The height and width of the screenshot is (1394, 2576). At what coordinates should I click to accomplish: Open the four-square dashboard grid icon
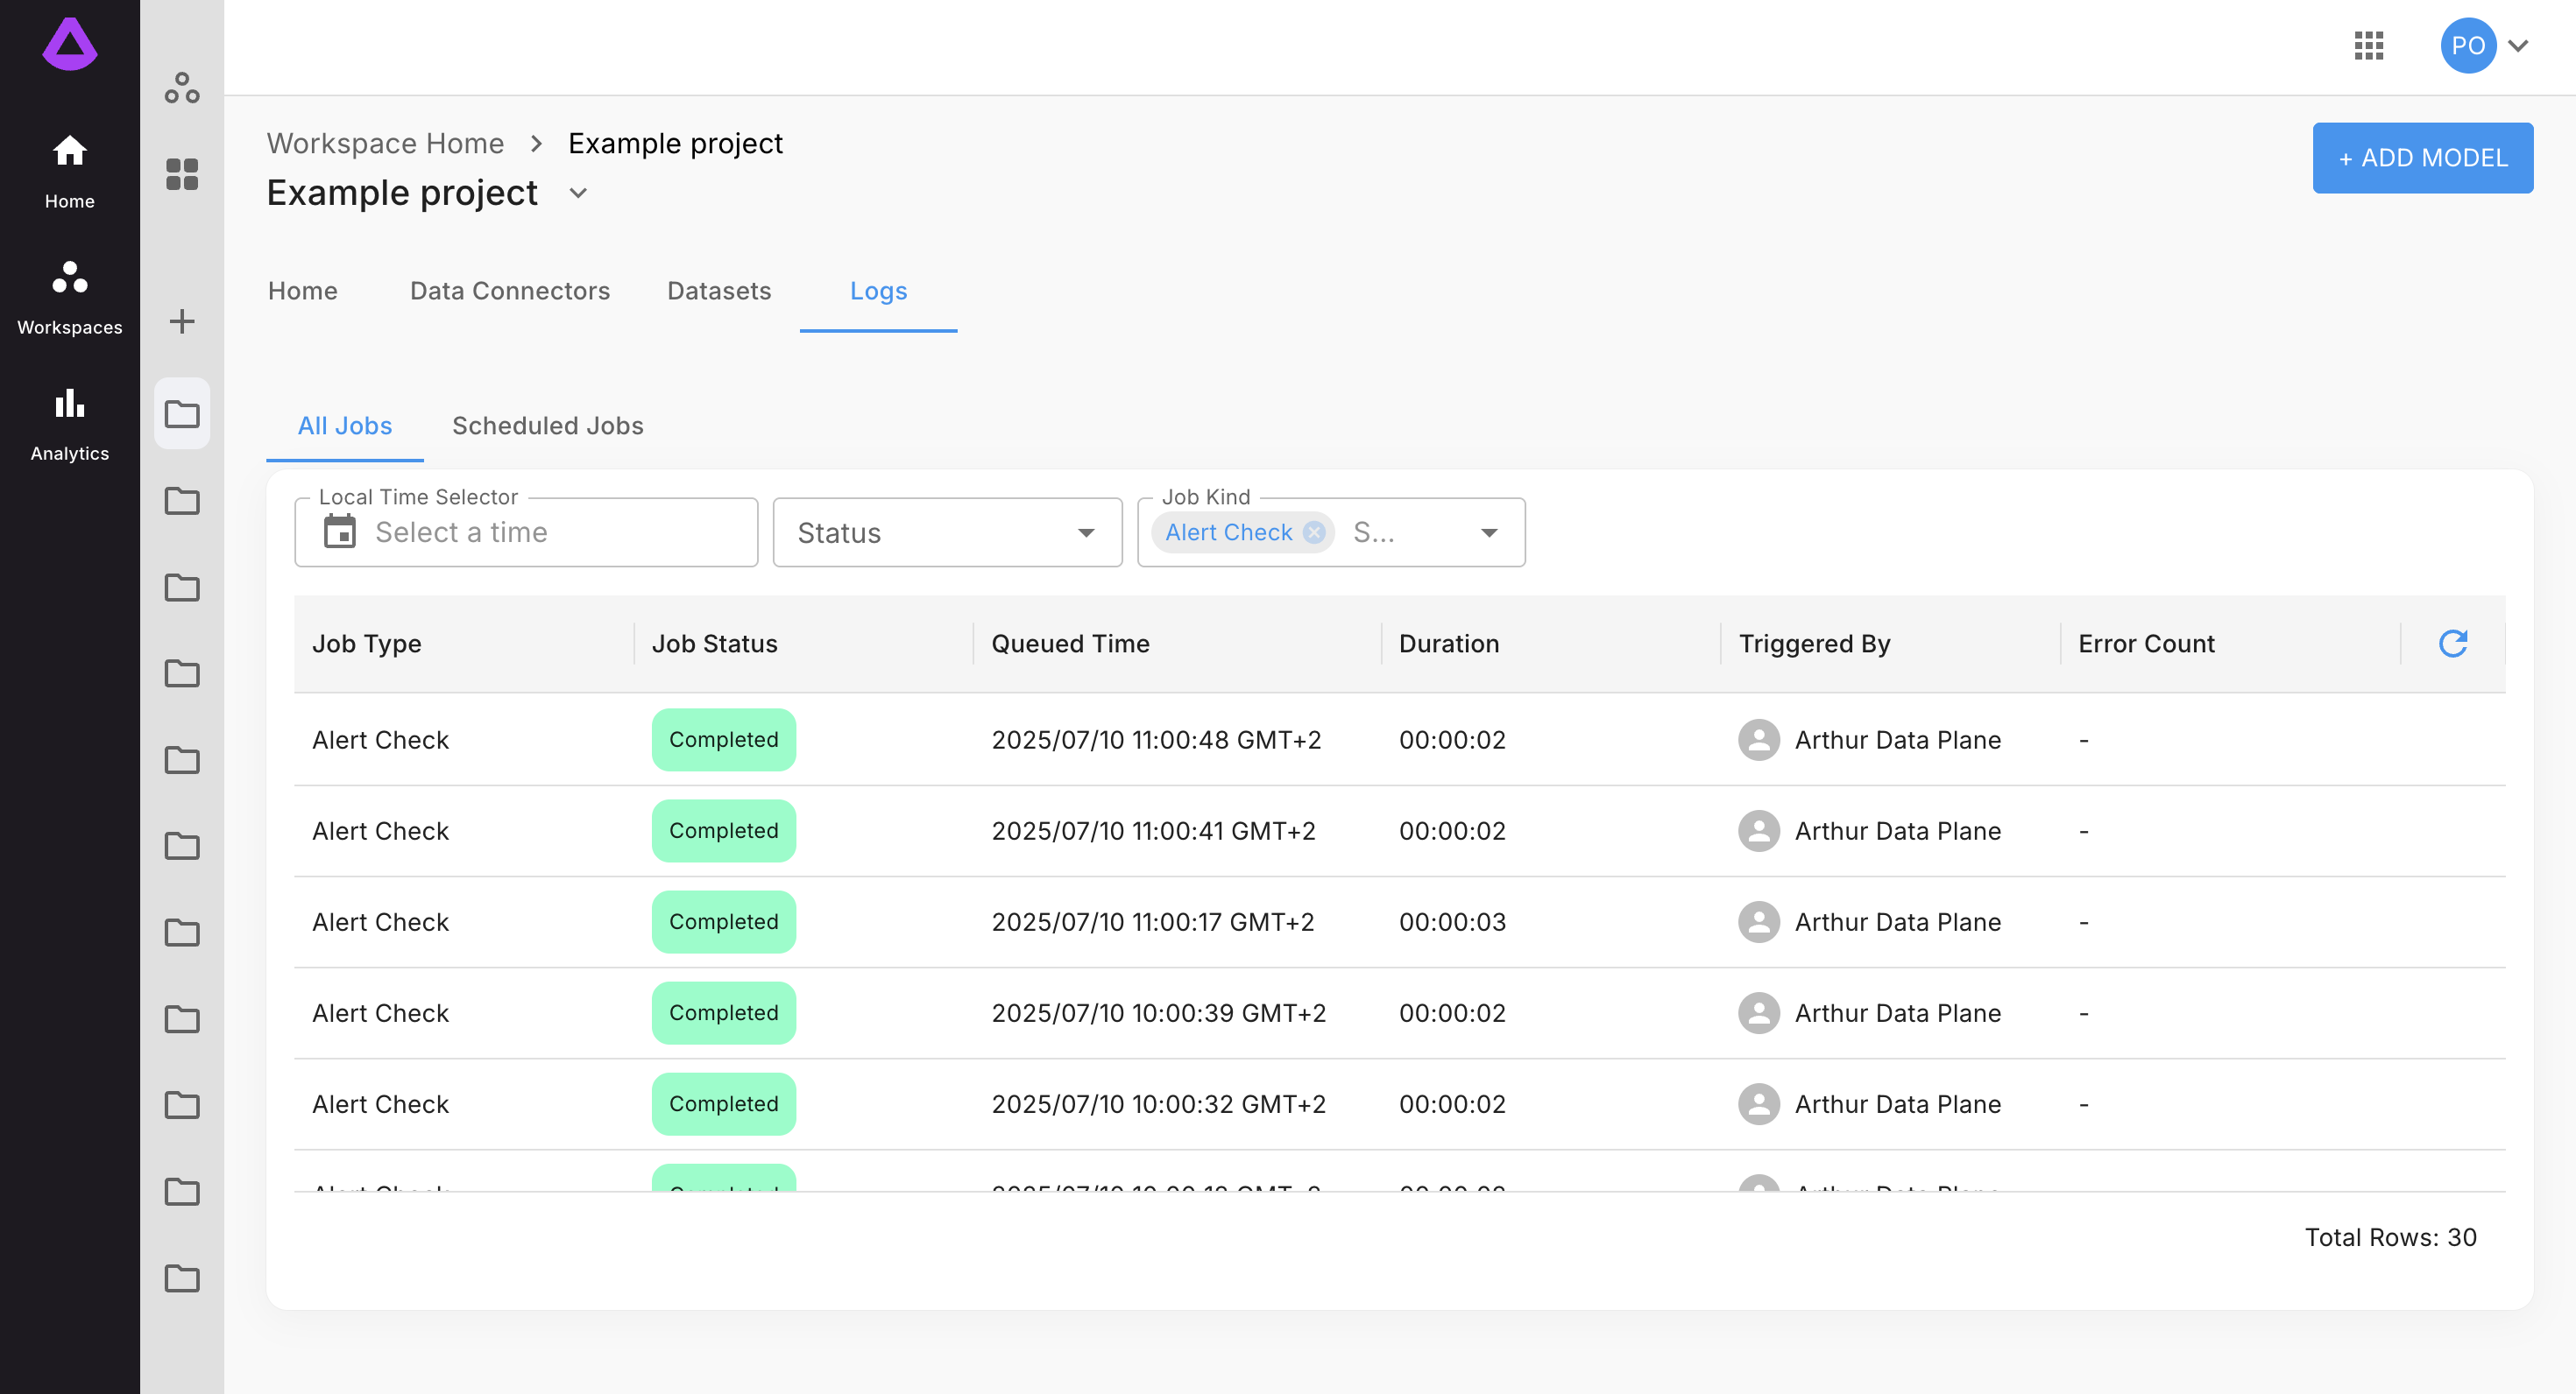point(182,174)
